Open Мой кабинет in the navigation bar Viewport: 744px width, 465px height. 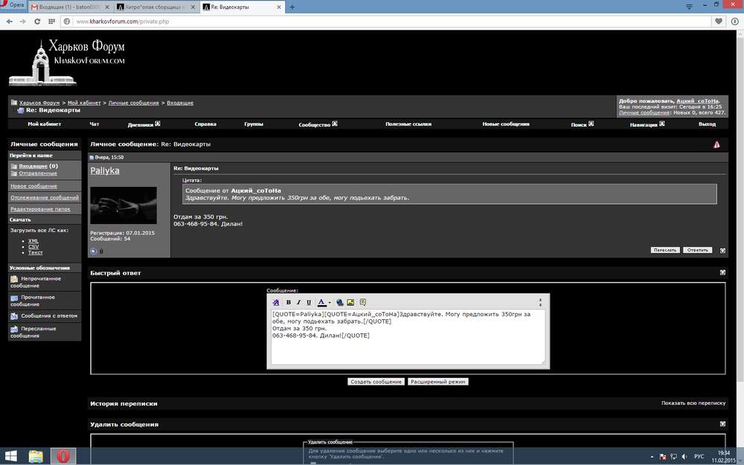tap(44, 124)
